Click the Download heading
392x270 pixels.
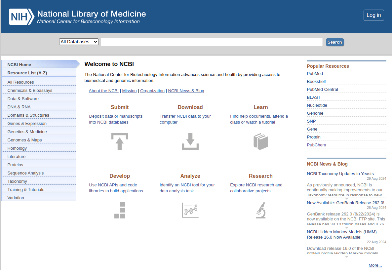click(190, 107)
